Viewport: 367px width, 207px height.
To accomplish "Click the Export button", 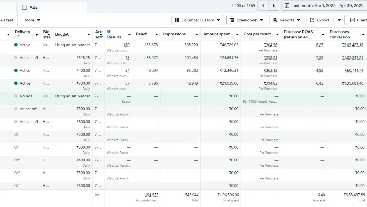I will click(320, 20).
